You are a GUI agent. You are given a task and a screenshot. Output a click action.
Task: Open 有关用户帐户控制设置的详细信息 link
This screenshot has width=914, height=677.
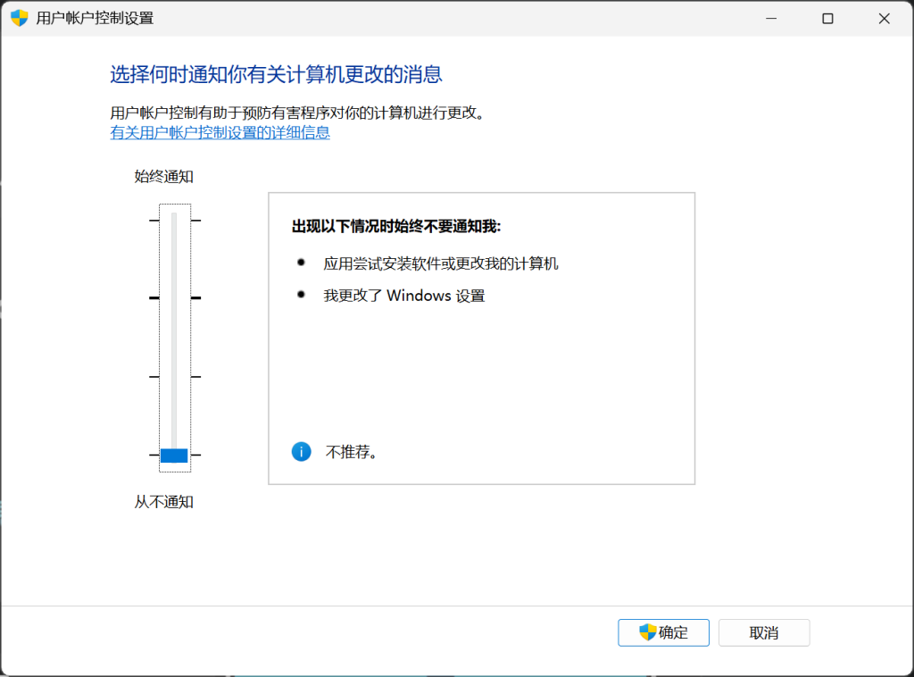click(x=220, y=132)
